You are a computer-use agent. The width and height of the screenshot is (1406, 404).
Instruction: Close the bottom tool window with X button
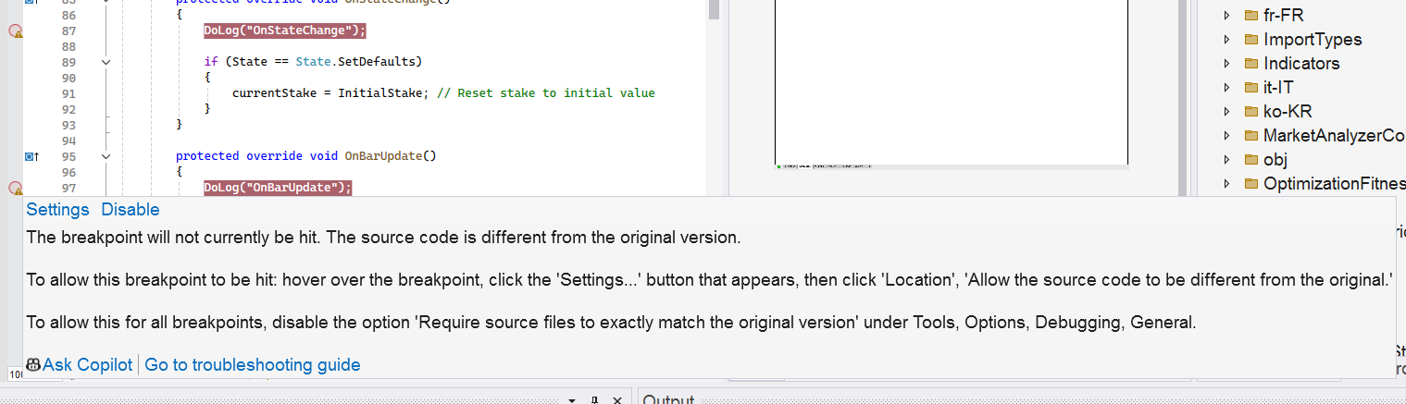coord(616,400)
